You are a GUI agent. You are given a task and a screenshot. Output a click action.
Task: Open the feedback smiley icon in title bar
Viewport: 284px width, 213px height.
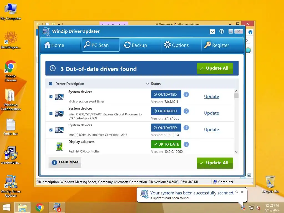click(212, 32)
